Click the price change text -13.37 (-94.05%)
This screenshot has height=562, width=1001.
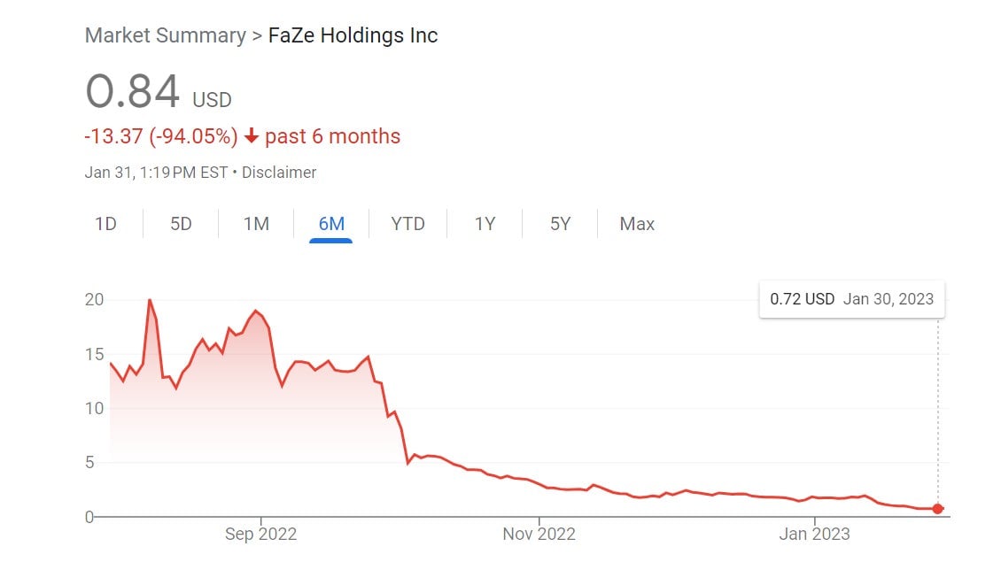click(x=159, y=136)
